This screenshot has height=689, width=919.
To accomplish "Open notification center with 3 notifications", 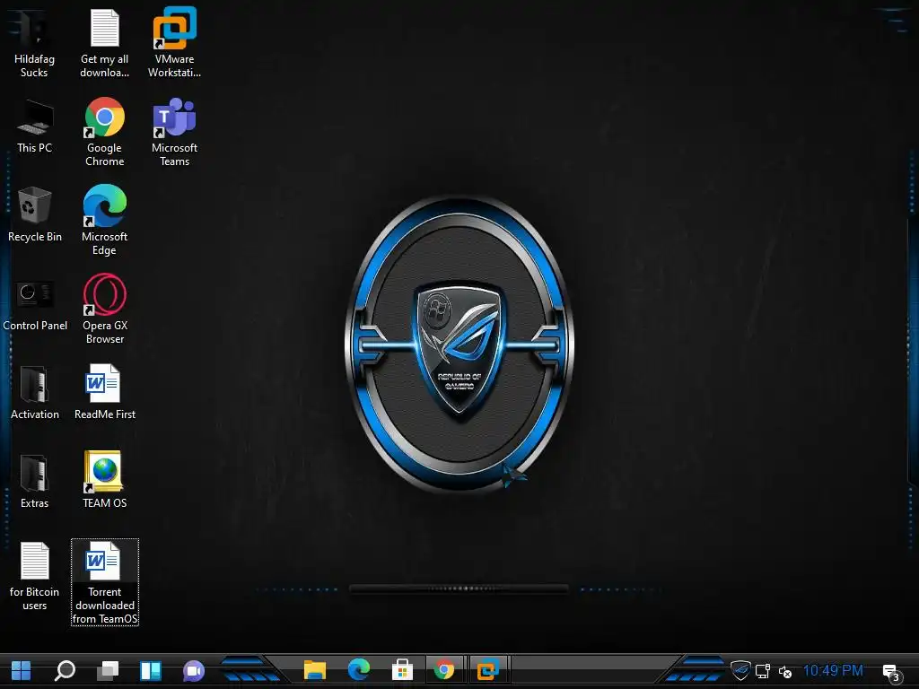I will click(x=892, y=673).
